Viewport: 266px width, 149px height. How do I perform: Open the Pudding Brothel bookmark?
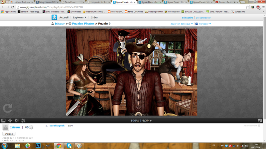[x=154, y=12]
